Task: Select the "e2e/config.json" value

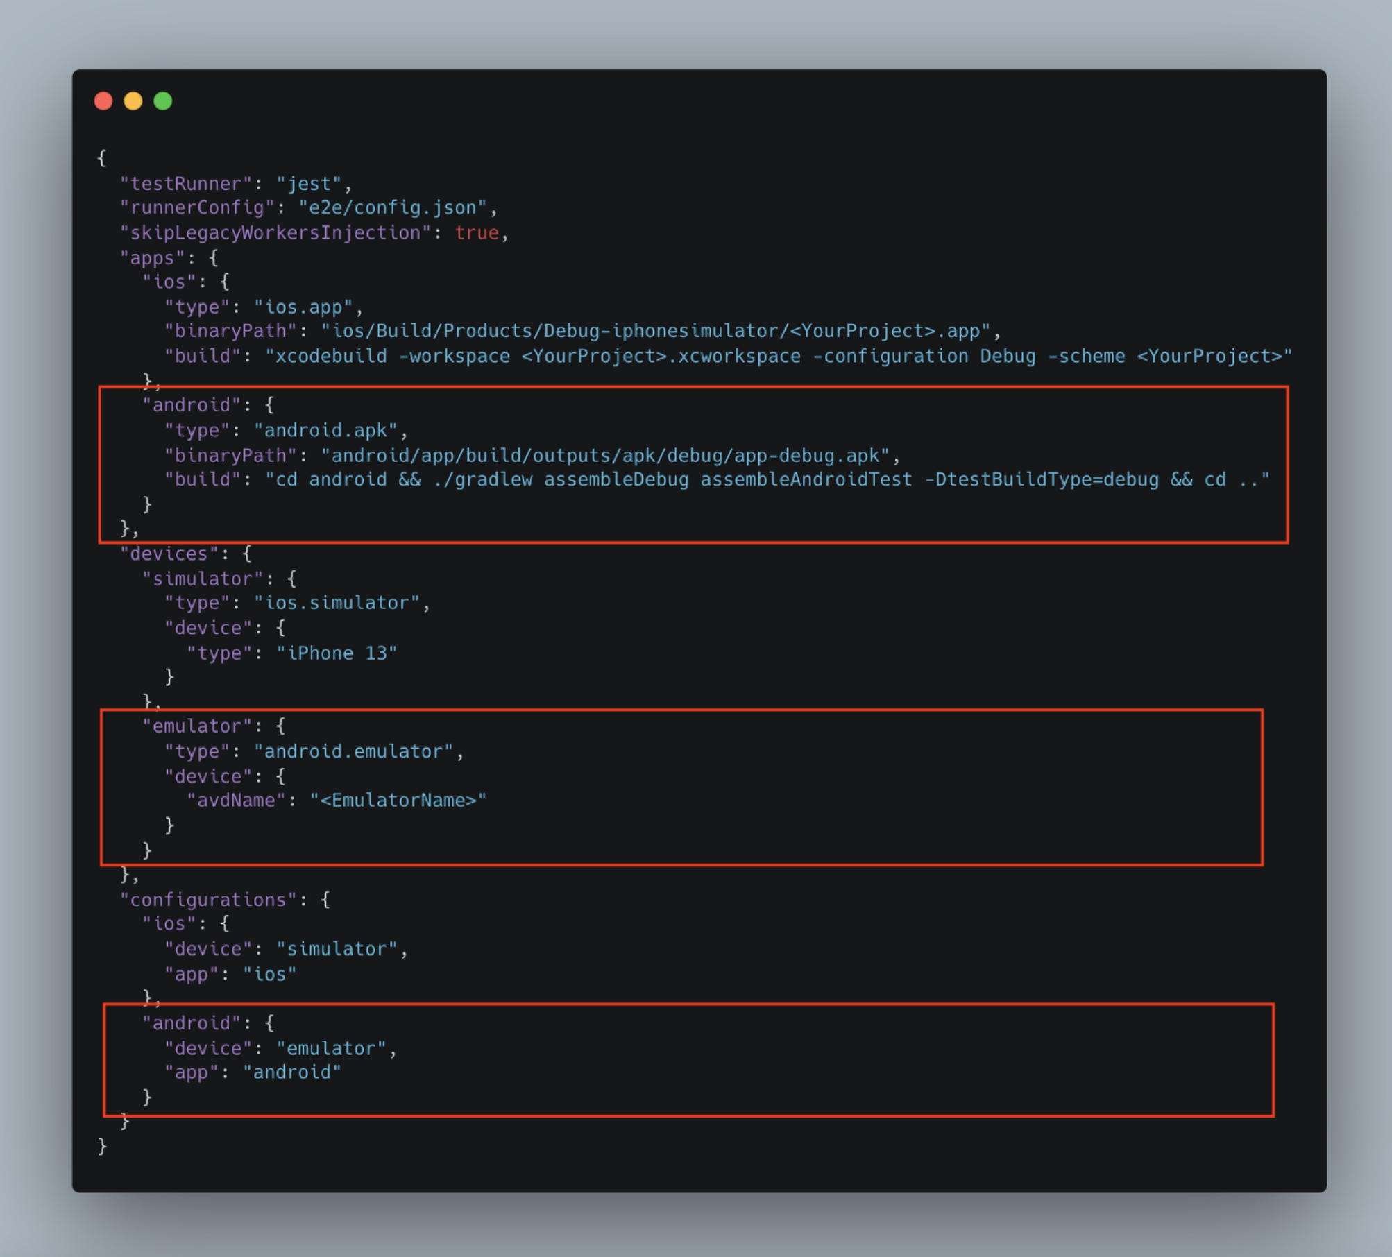Action: [393, 208]
